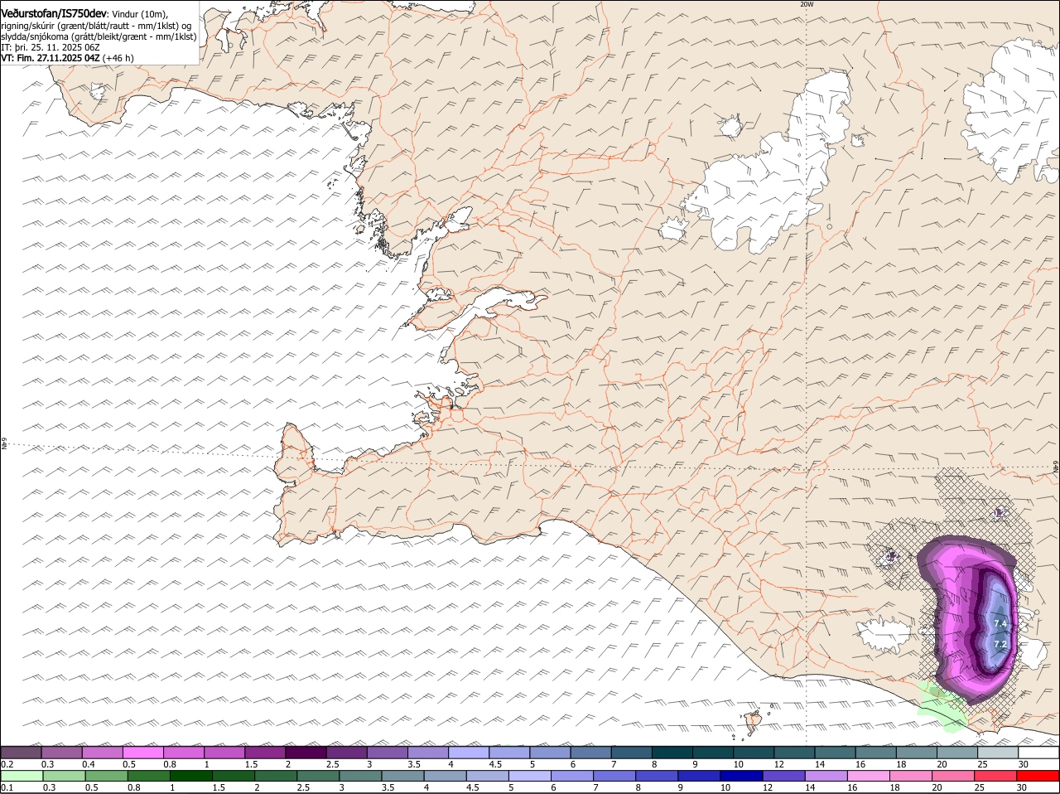Click the top legend swatch between 18 and 20
Image resolution: width=1060 pixels, height=794 pixels.
click(x=916, y=752)
